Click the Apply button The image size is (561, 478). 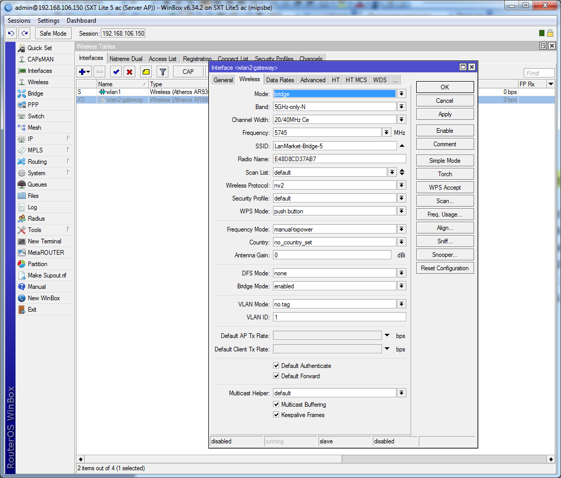(x=445, y=114)
